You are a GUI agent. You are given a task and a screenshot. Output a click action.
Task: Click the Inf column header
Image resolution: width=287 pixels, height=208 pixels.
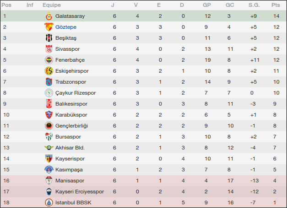(30, 5)
